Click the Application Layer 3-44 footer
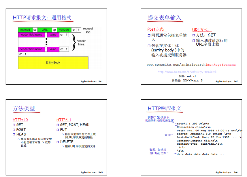247x177 pixels. 227,172
